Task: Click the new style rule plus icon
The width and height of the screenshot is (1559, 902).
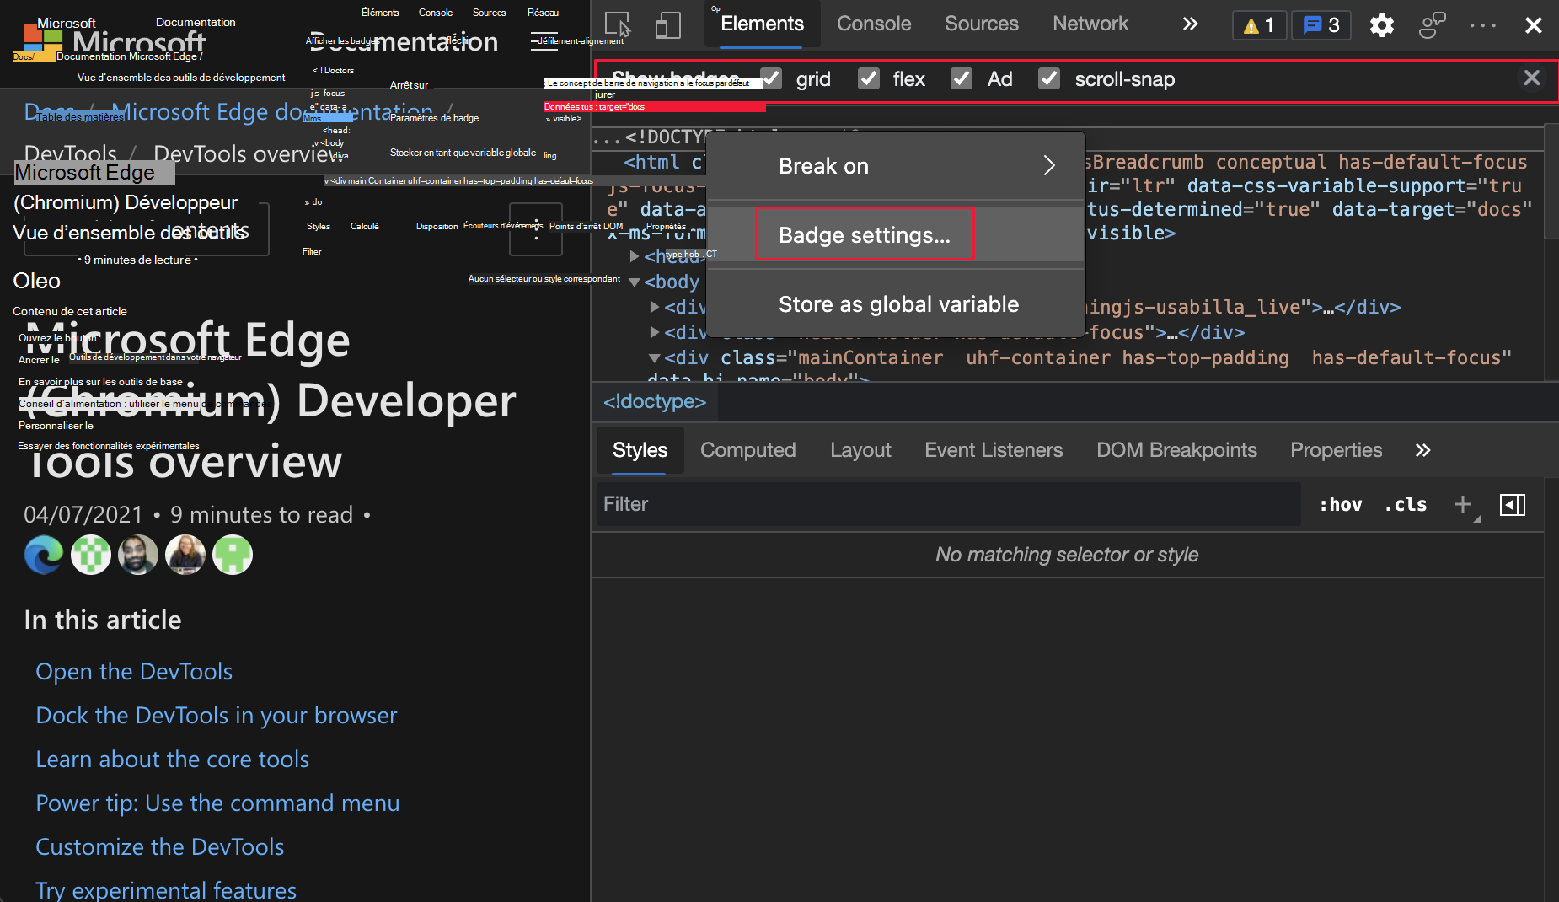Action: point(1463,504)
